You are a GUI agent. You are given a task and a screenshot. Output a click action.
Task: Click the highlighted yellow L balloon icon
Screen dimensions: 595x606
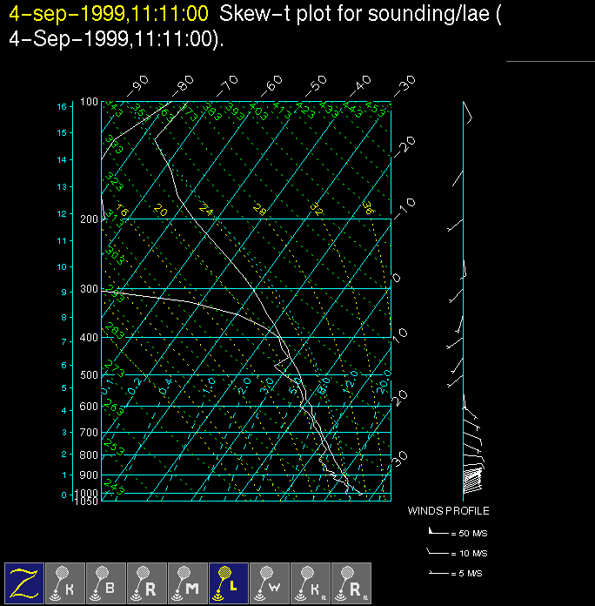click(229, 582)
